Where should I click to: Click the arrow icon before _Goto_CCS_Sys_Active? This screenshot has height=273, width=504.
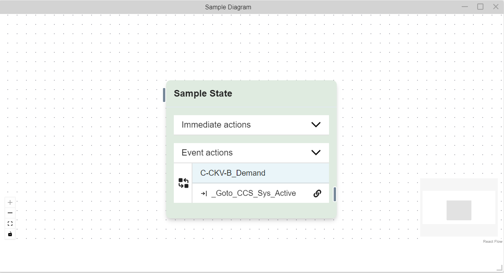click(204, 194)
